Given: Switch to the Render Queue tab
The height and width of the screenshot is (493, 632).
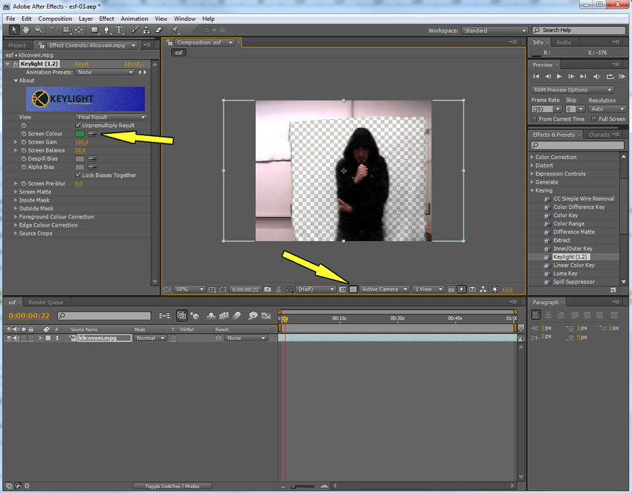Looking at the screenshot, I should click(46, 302).
